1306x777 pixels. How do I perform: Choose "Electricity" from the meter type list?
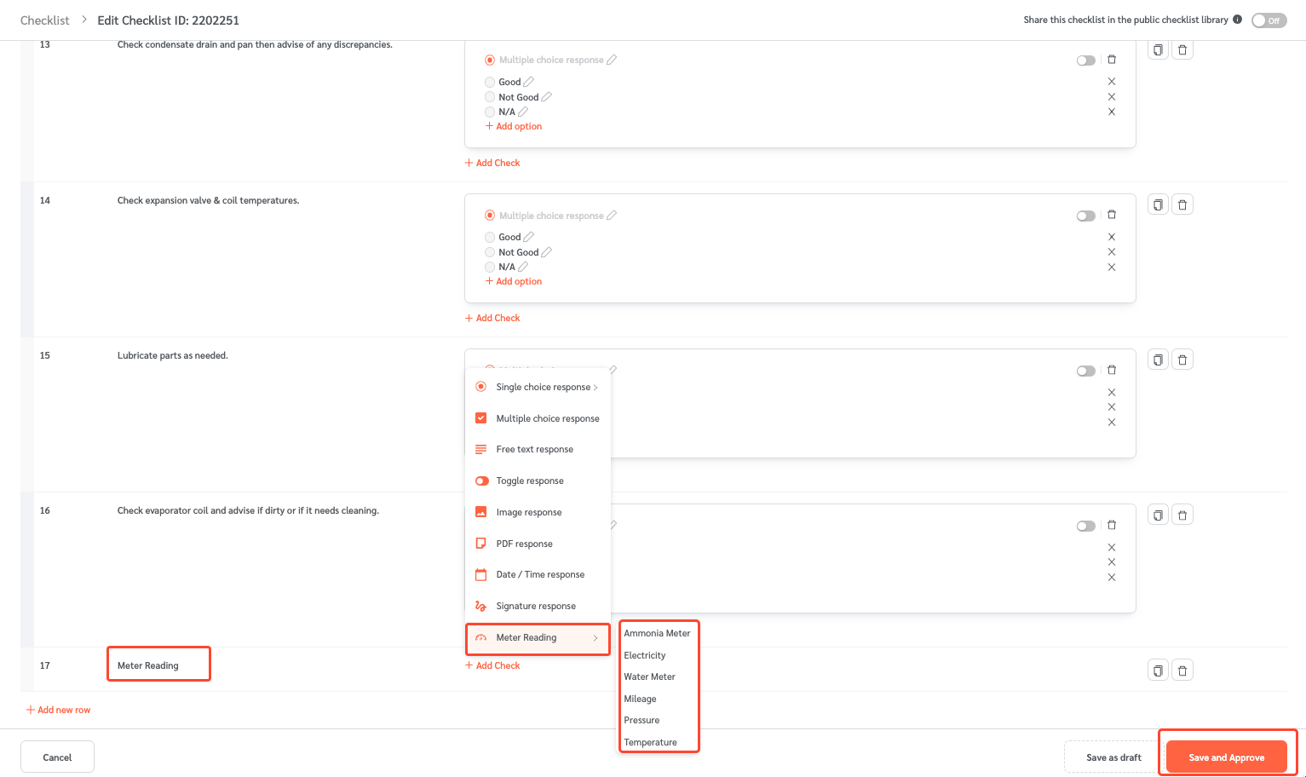tap(645, 654)
